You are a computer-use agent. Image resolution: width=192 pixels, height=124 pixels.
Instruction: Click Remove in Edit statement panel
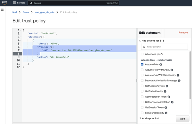pos(183,33)
